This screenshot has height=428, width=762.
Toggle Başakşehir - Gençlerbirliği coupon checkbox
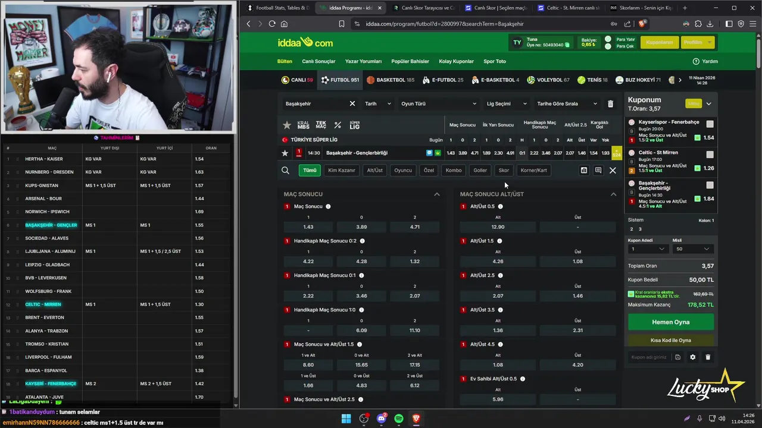[x=710, y=185]
